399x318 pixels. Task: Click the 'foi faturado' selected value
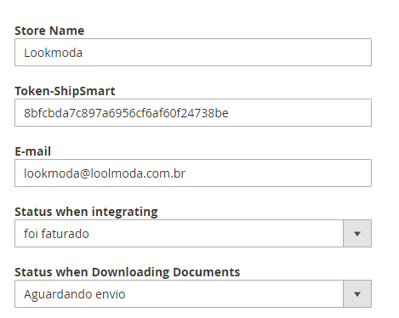56,234
